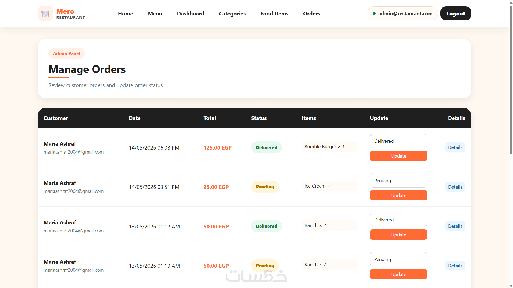The width and height of the screenshot is (513, 288).
Task: Open Food Items in navigation
Action: 274,14
